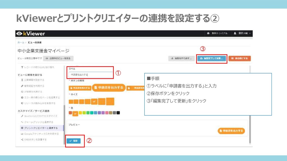287x161 pixels.
Task: Select the largest size square
Action: click(x=110, y=101)
